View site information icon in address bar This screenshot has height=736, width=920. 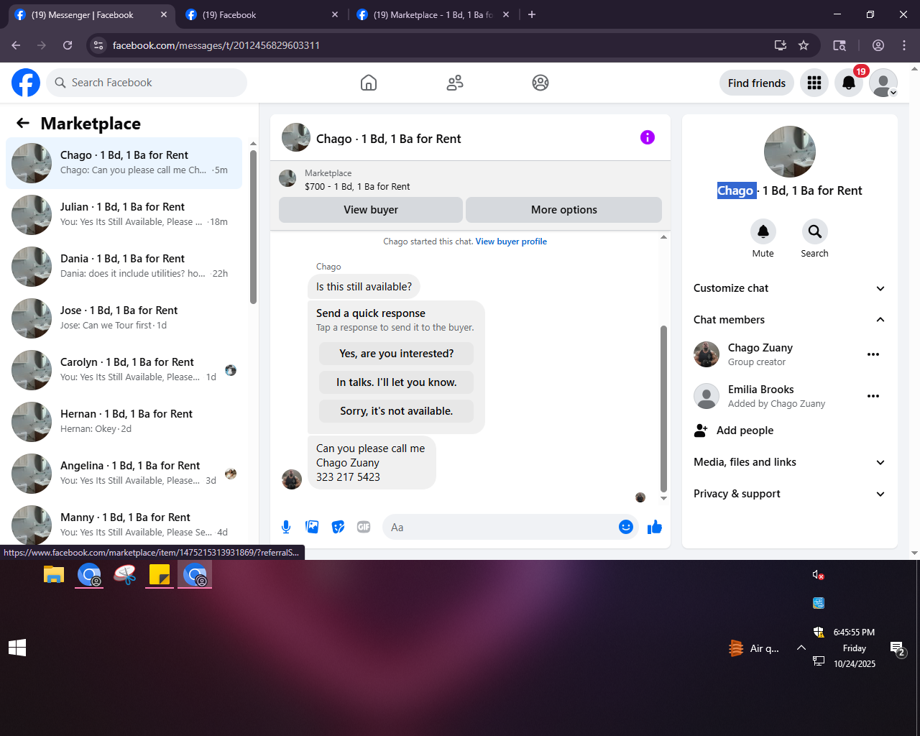coord(99,45)
